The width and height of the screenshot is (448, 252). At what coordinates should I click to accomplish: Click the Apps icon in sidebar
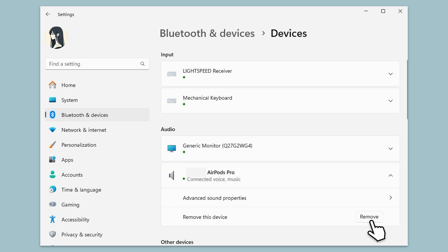[x=52, y=160]
